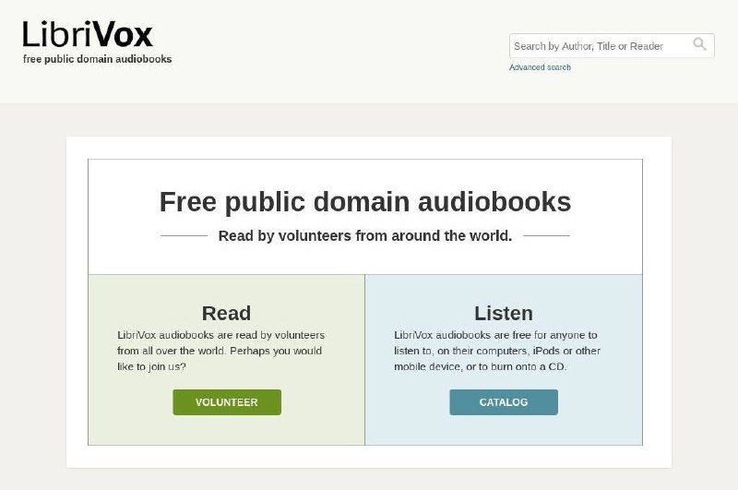Click the white card margin below the panels
The image size is (738, 490).
coord(365,457)
